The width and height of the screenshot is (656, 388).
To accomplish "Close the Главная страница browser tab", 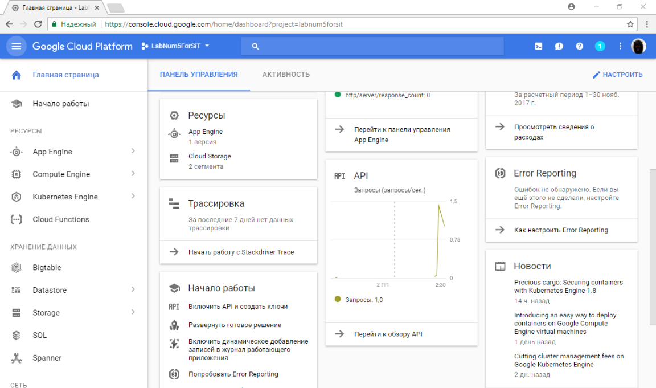I will 97,7.
